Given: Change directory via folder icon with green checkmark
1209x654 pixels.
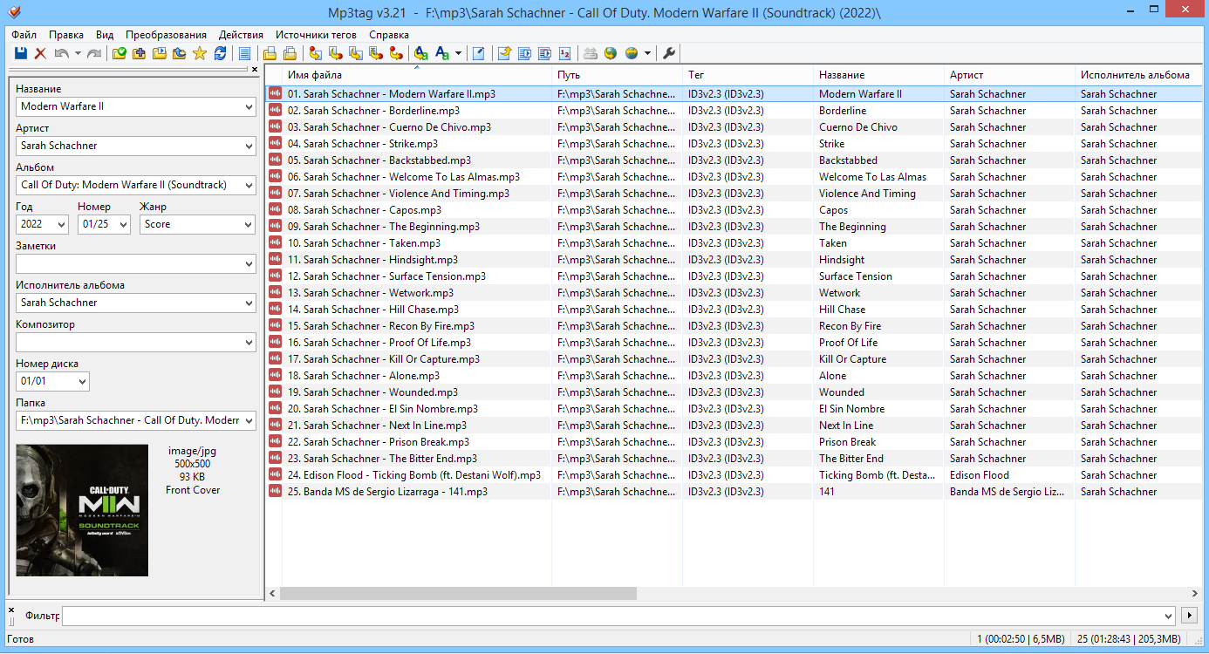Looking at the screenshot, I should point(120,53).
